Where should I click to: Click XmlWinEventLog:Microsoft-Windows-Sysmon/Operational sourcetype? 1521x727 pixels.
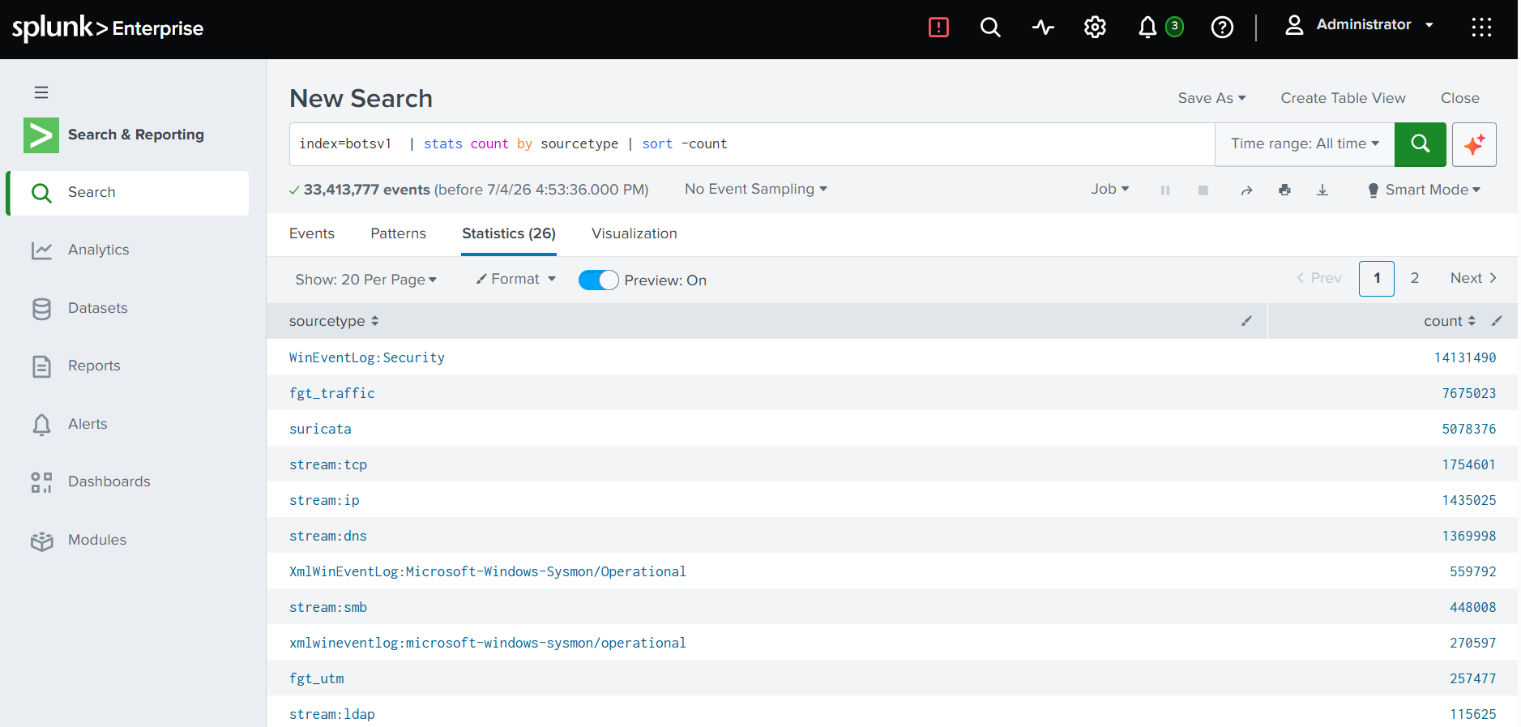[x=488, y=571]
